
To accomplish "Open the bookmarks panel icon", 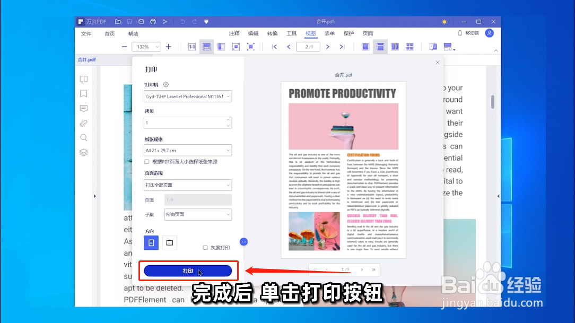I will (x=84, y=93).
